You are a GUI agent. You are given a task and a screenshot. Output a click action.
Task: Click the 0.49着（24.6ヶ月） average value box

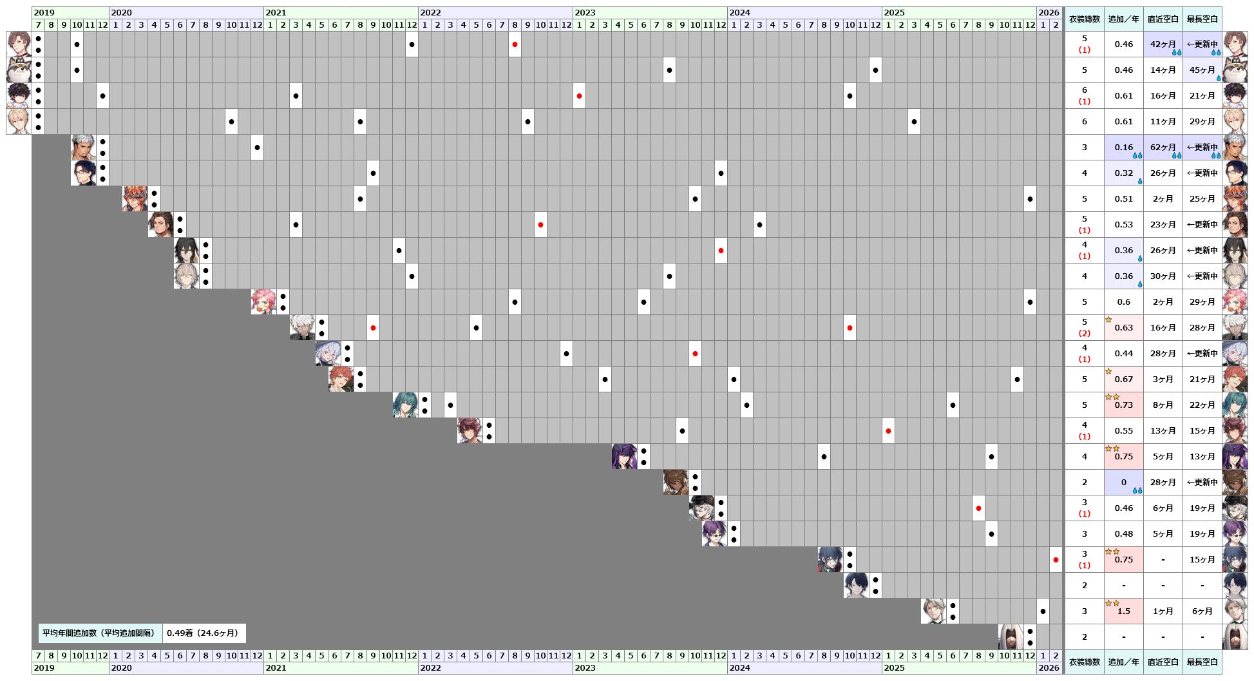pyautogui.click(x=204, y=633)
